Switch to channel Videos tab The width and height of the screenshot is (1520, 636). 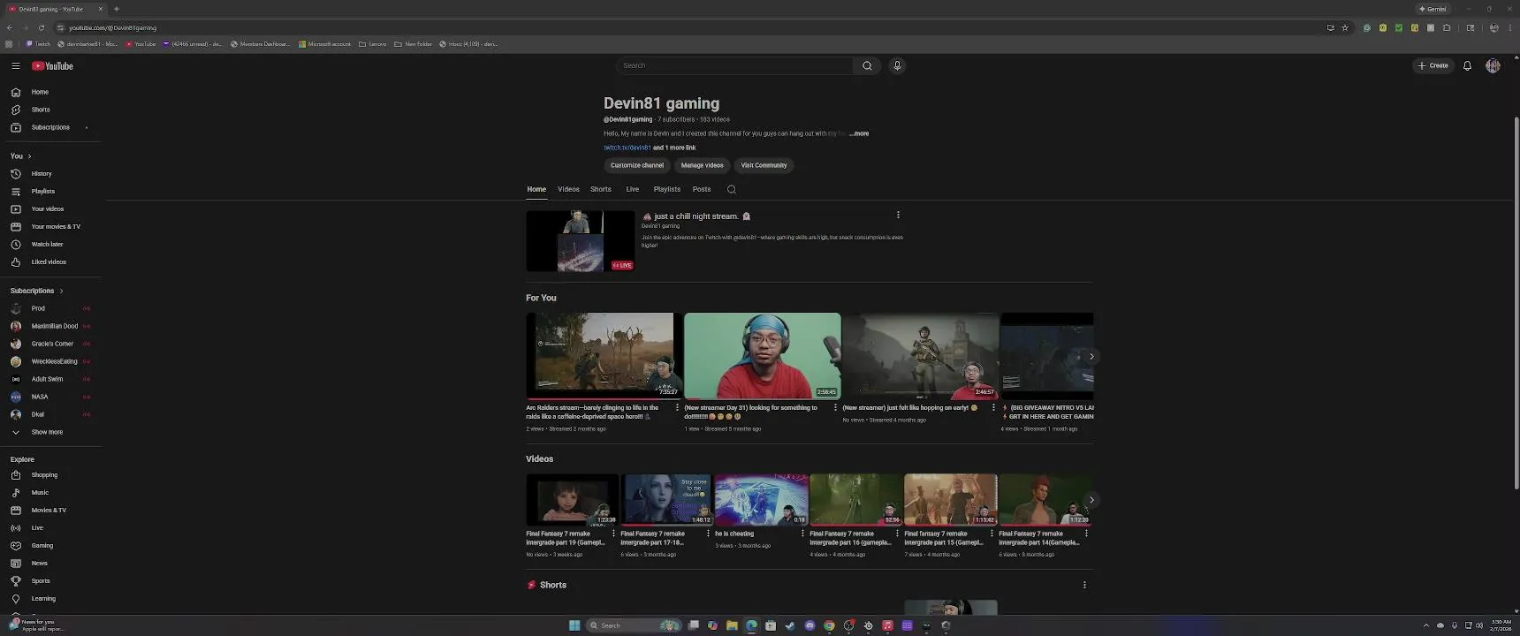point(568,189)
